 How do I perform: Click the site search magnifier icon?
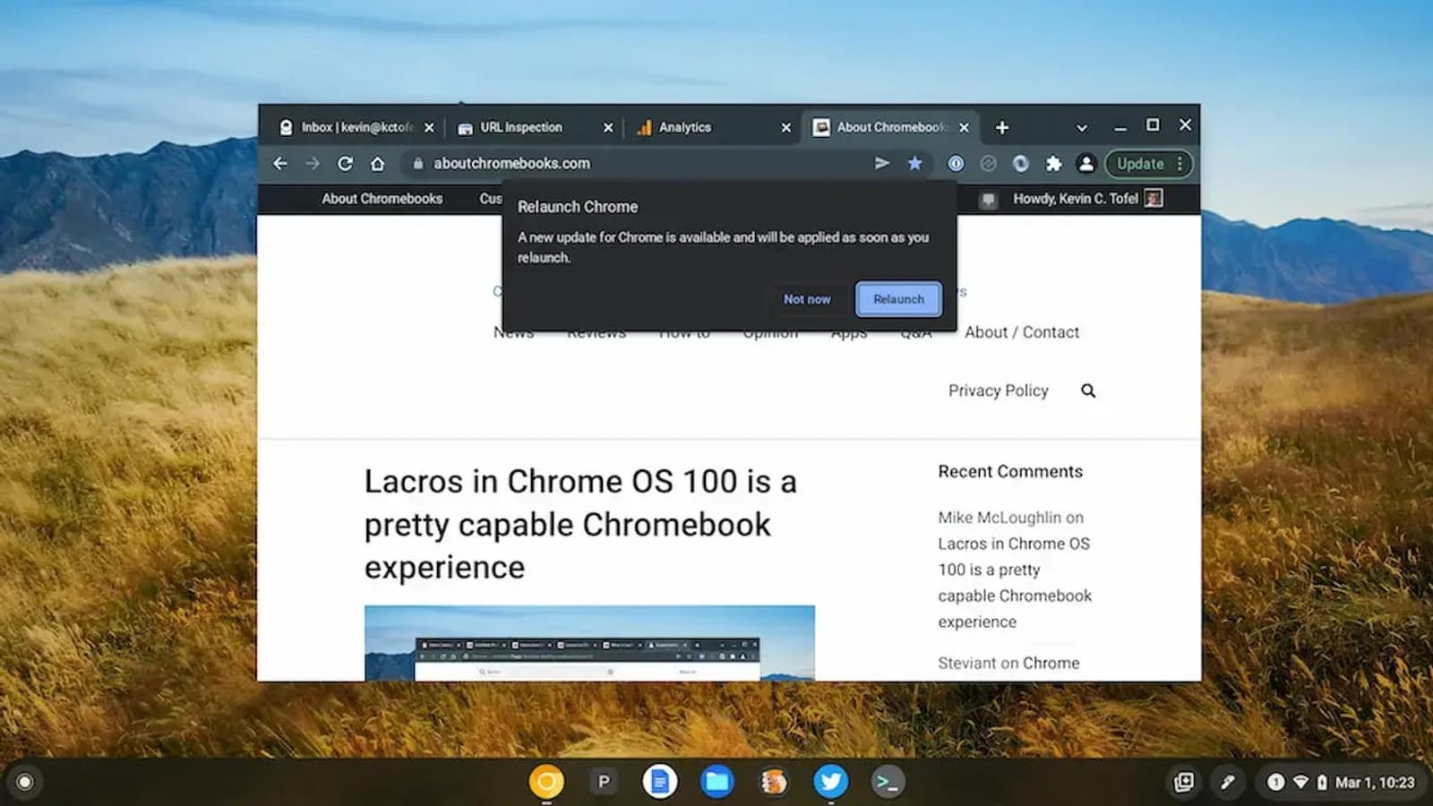pyautogui.click(x=1088, y=390)
